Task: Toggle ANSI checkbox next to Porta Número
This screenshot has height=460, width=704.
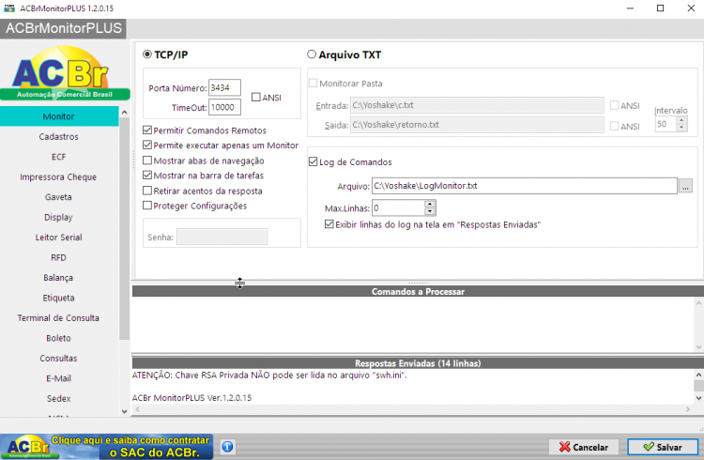Action: 256,97
